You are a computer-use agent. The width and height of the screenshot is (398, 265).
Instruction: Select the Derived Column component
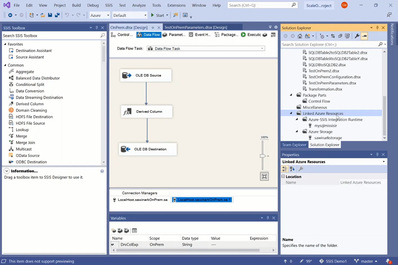[147, 111]
